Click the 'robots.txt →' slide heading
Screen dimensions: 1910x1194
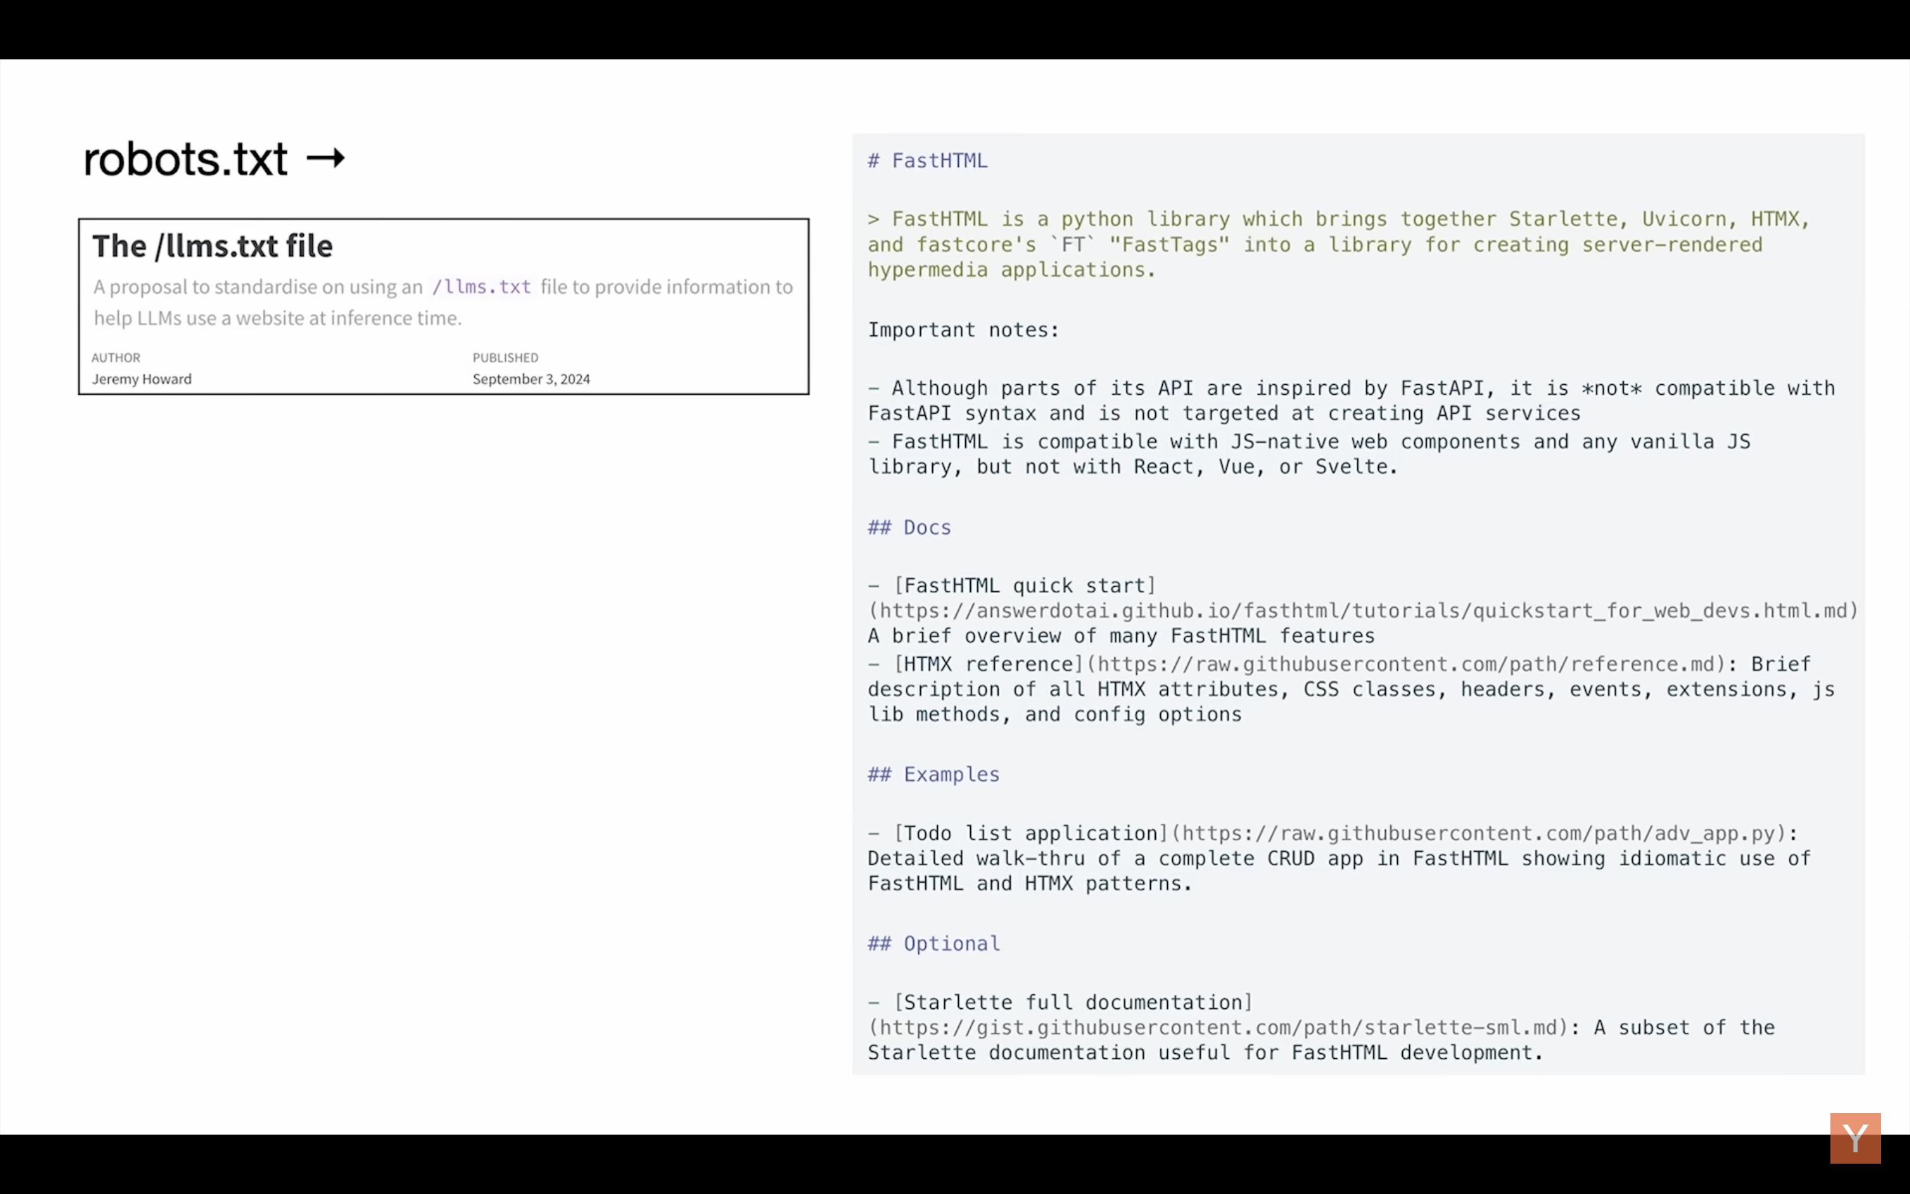[x=214, y=159]
